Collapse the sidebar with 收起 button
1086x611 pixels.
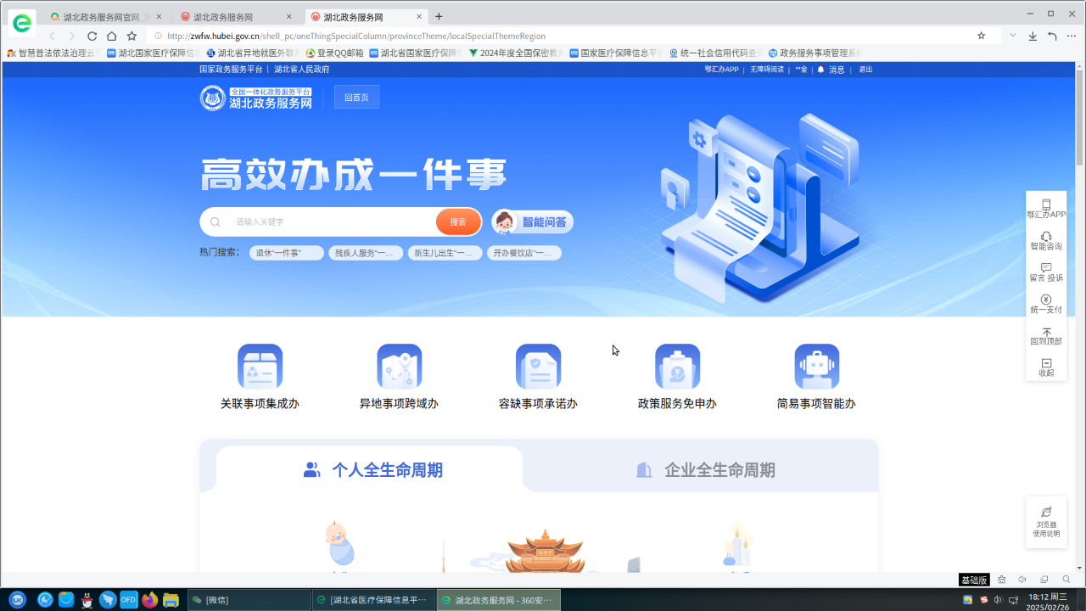click(x=1046, y=363)
